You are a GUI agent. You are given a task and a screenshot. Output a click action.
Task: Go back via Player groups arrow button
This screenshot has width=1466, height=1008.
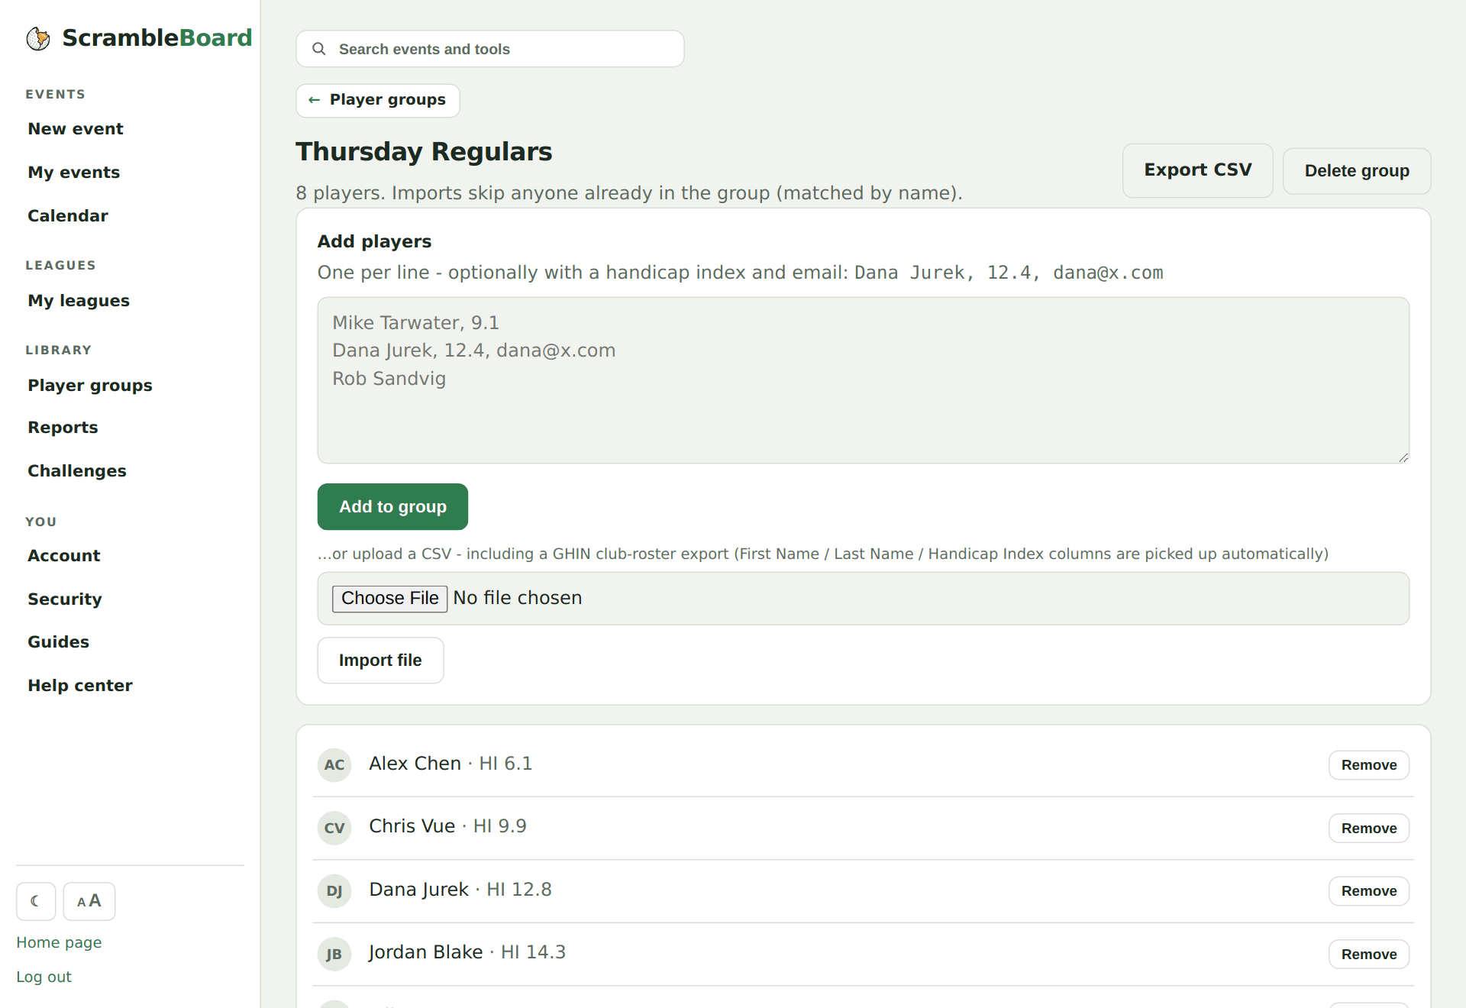pyautogui.click(x=378, y=100)
